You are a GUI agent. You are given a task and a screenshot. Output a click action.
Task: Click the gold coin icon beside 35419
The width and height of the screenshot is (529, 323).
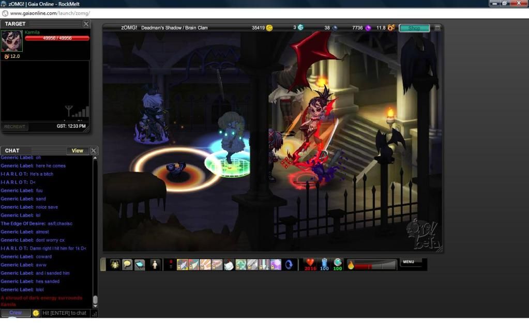pos(269,28)
